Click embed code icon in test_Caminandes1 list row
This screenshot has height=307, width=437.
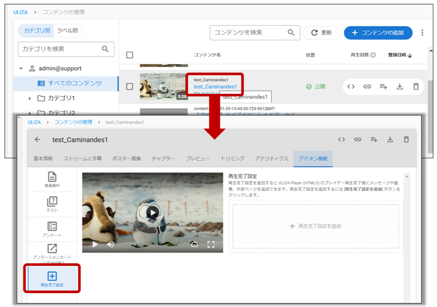pyautogui.click(x=351, y=86)
